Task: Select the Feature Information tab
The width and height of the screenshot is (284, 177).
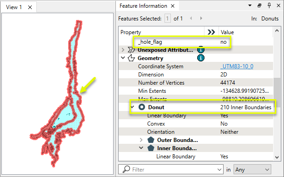Action: (143, 6)
